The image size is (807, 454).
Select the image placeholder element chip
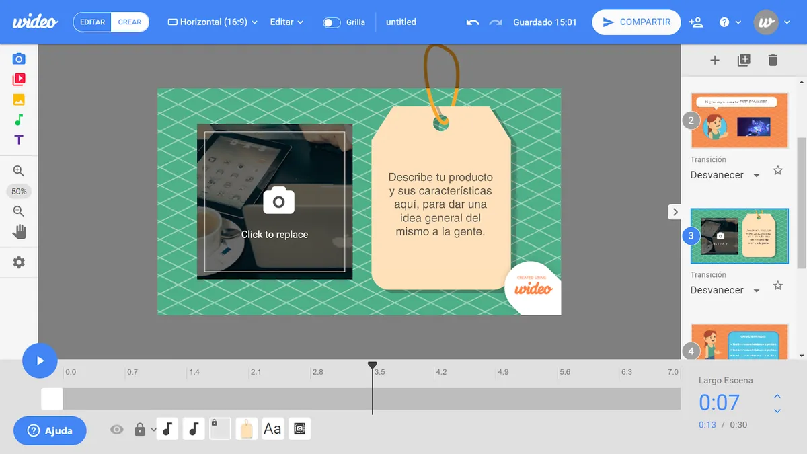[x=299, y=428]
